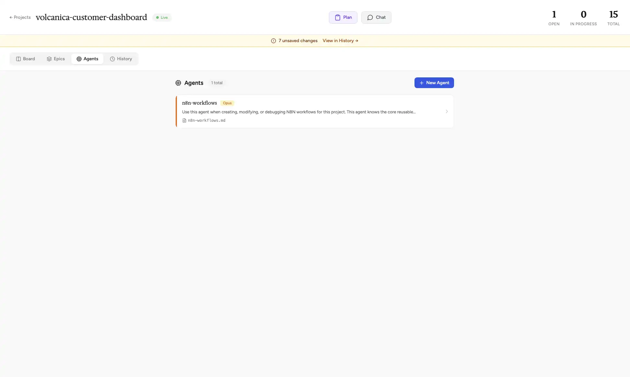Screen dimensions: 630x377
Task: Click the Opus model badge
Action: [x=227, y=103]
